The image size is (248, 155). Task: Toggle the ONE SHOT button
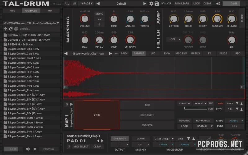coord(120,139)
